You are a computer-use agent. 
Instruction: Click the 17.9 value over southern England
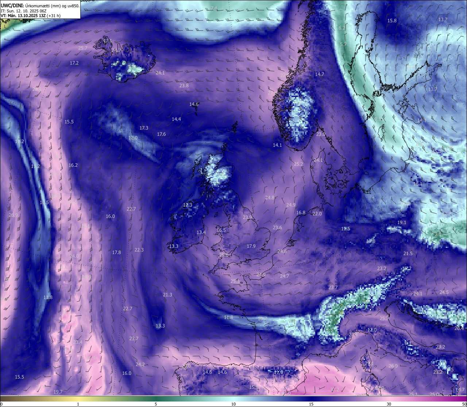click(x=251, y=246)
